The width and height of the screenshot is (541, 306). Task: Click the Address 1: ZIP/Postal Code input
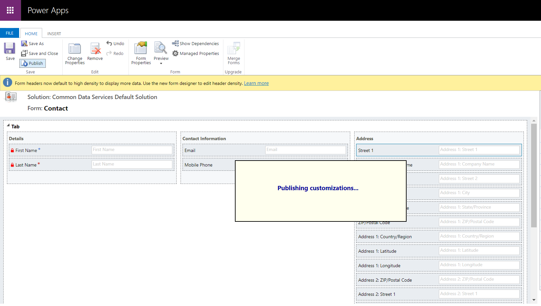tap(479, 222)
